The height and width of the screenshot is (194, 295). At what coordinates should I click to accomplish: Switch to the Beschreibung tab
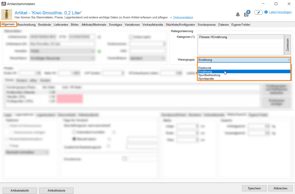[x=27, y=25]
